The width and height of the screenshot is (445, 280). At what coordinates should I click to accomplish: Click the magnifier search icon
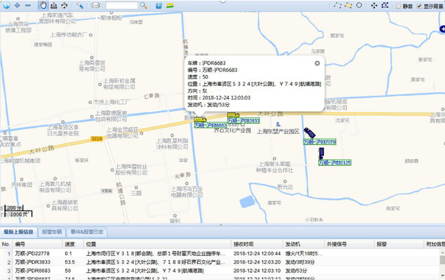click(x=143, y=5)
